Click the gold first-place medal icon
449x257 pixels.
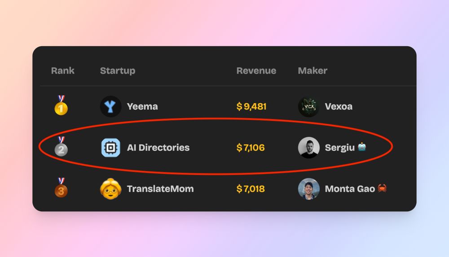coord(61,105)
